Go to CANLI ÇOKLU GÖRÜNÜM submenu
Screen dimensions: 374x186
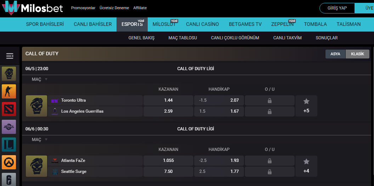[235, 38]
